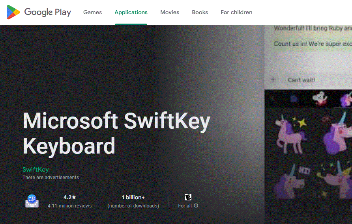352x224 pixels.
Task: Click the 4.2 star rating
Action: (x=69, y=197)
